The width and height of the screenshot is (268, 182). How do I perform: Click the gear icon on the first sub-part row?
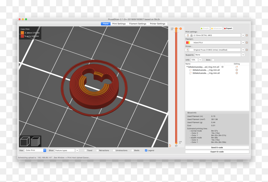pos(237,70)
